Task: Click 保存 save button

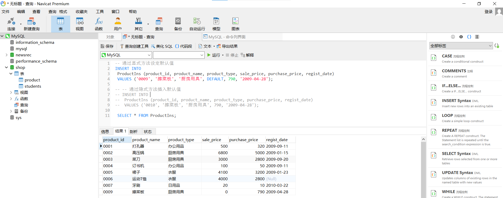Action: (x=107, y=46)
